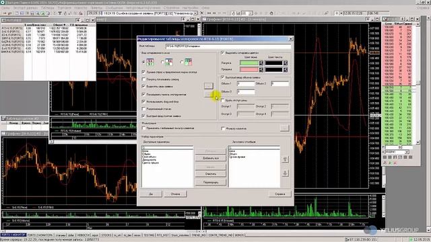Open the buy background color picker arrow
Viewport: 431px width, 242px height.
point(261,63)
